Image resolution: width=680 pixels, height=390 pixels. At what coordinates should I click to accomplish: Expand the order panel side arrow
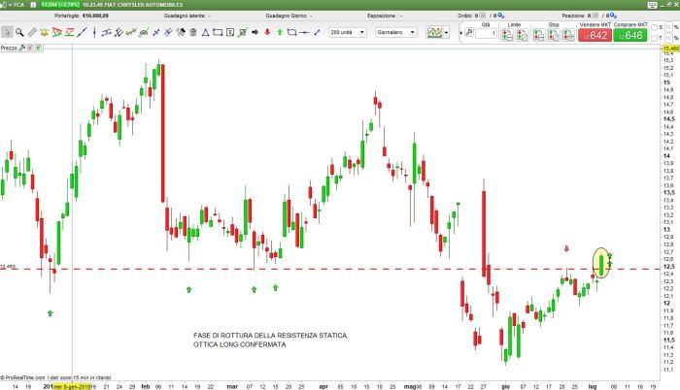coord(460,33)
